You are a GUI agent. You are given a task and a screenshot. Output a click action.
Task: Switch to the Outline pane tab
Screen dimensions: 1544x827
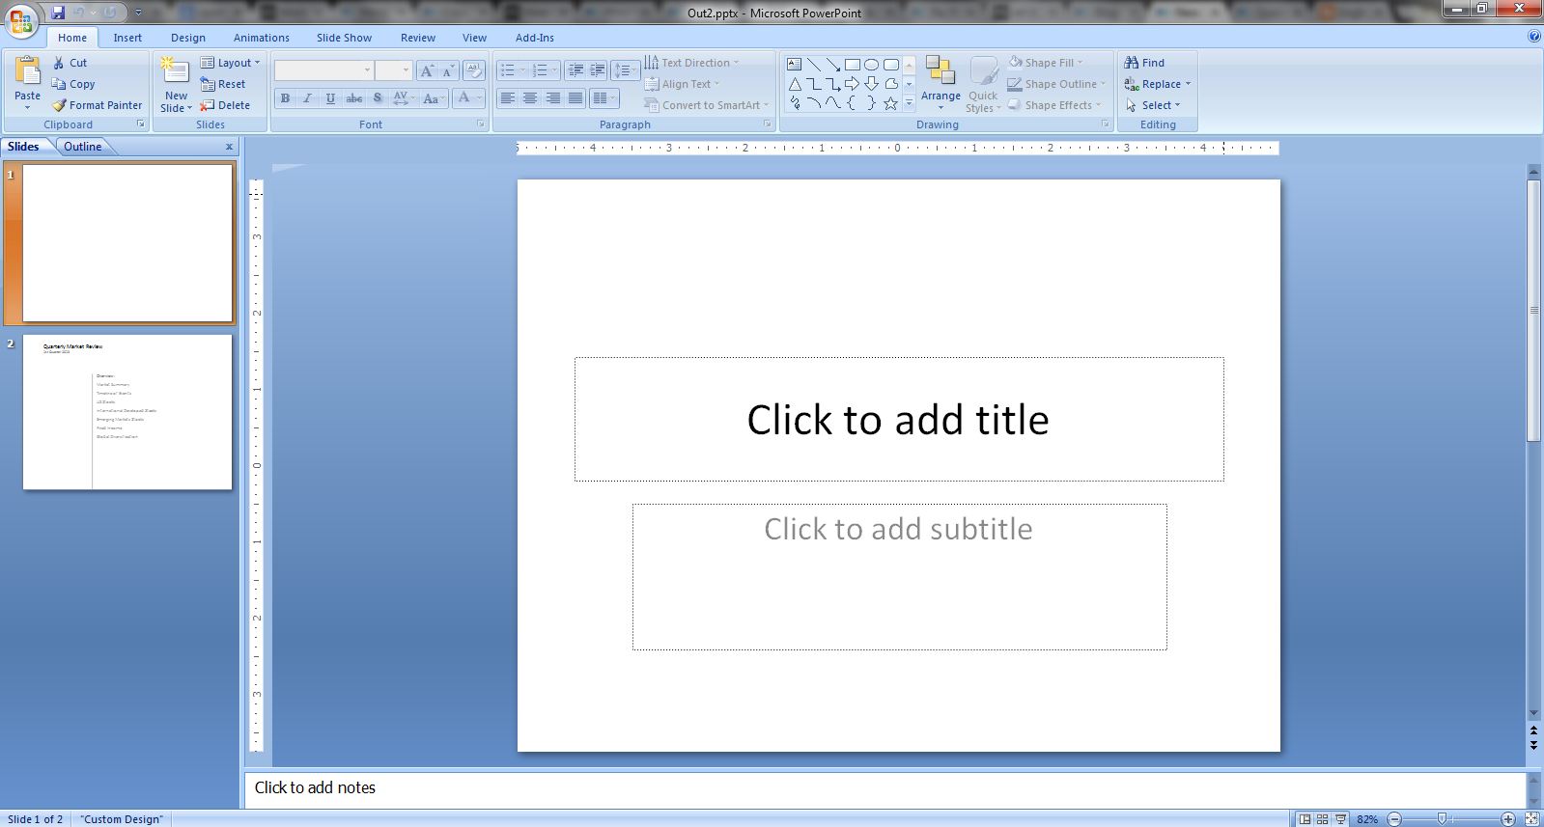click(83, 147)
